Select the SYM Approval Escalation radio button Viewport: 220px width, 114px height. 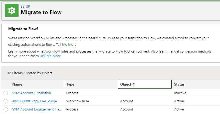(6, 93)
